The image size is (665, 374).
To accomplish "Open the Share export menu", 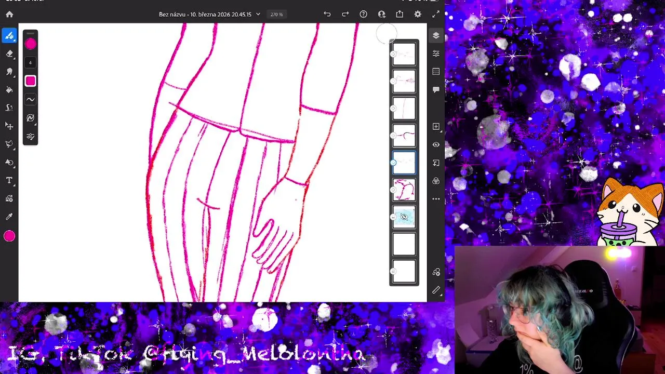I will [400, 15].
